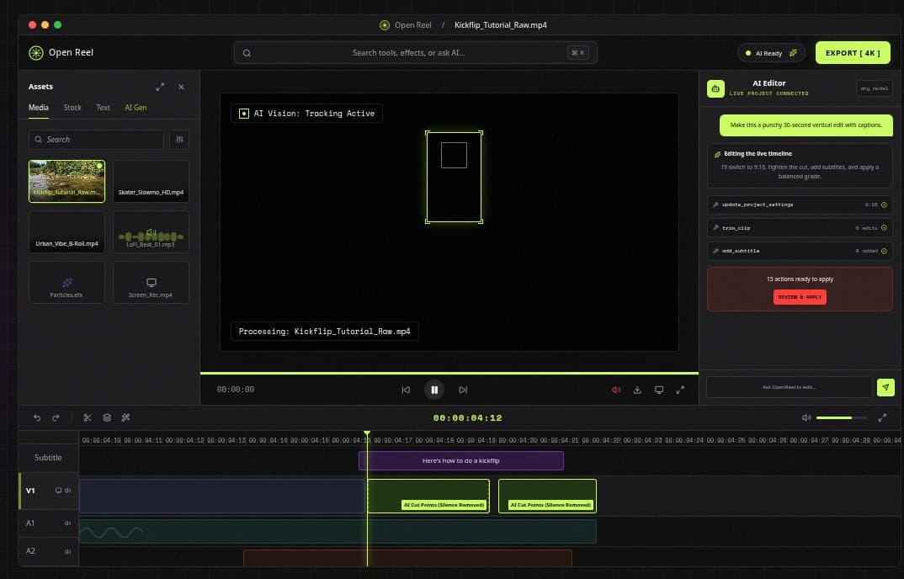Toggle V1 track monitor visibility
The image size is (904, 579).
(58, 491)
